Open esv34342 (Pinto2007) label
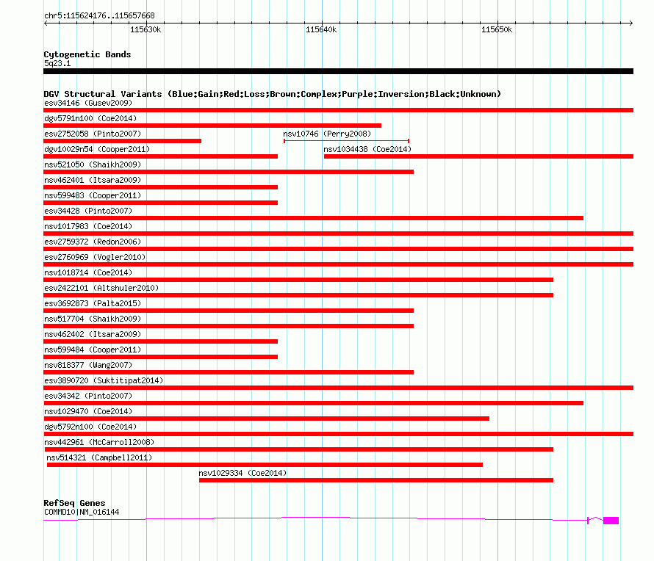 click(x=88, y=396)
